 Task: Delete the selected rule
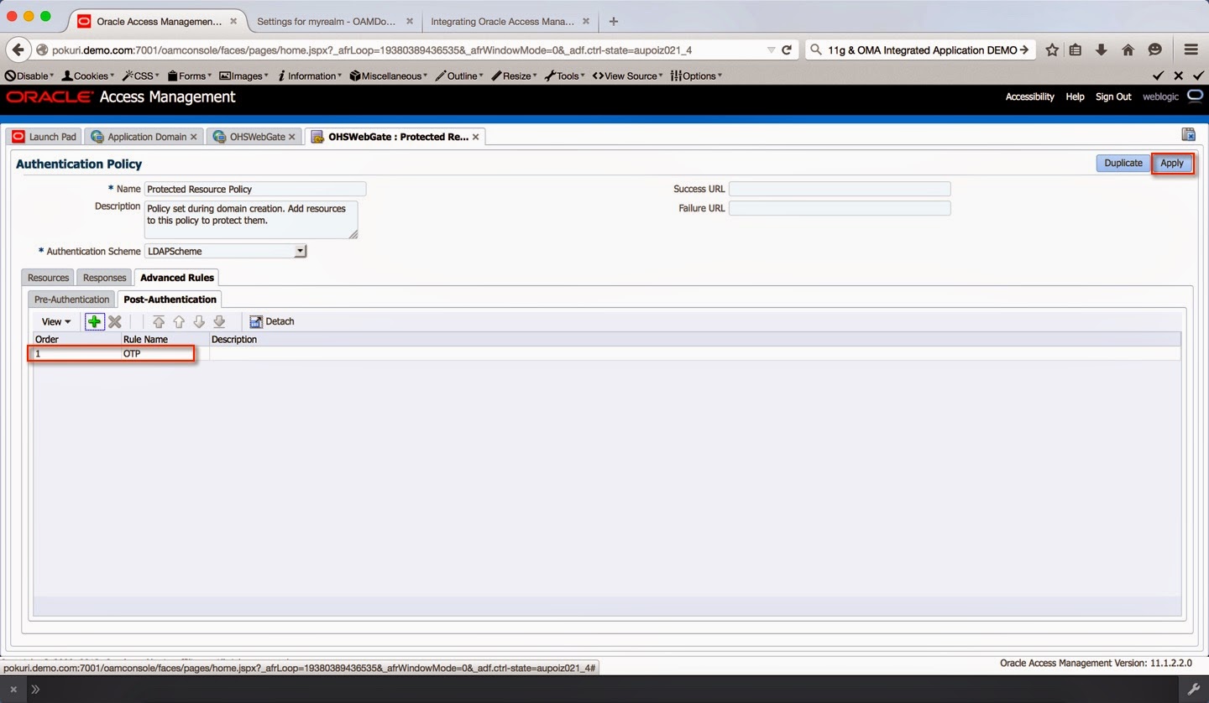click(114, 321)
